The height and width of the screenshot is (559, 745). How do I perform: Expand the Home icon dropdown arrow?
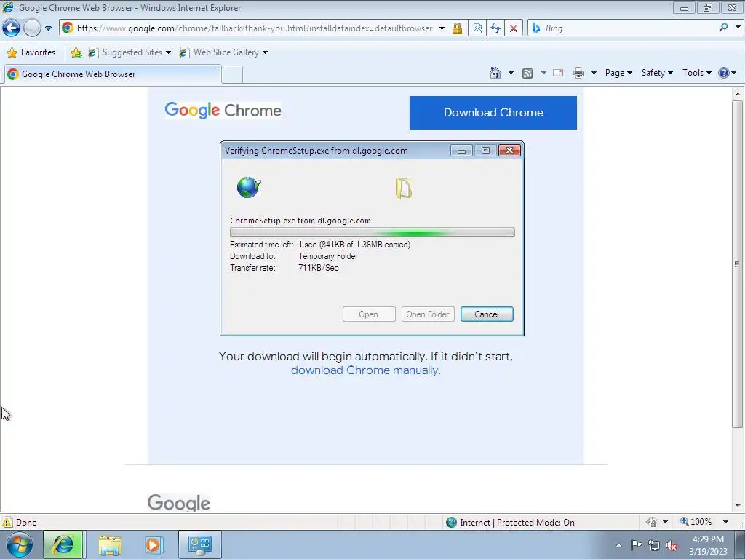[x=511, y=73]
